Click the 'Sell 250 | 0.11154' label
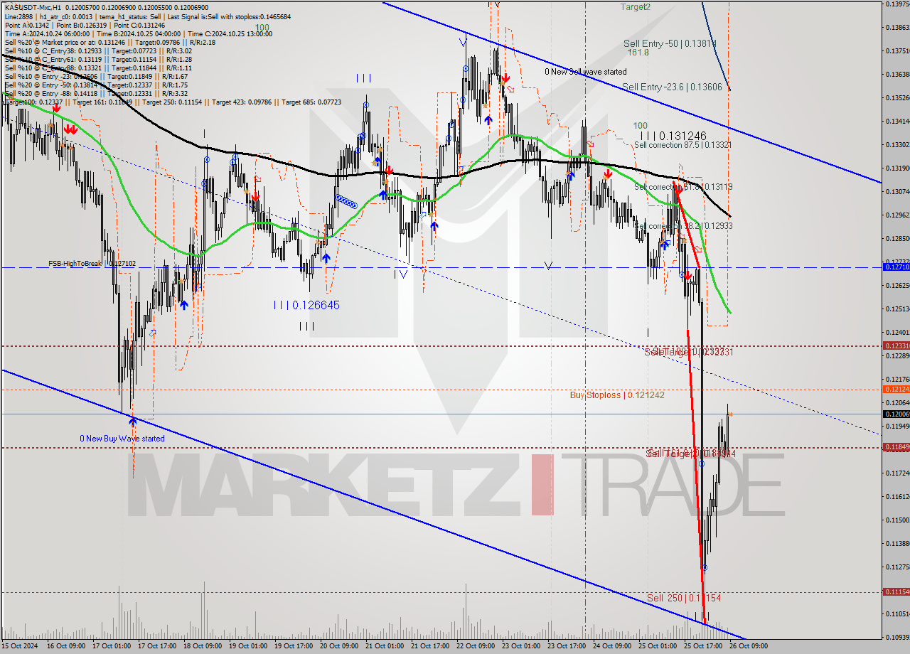 tap(684, 598)
